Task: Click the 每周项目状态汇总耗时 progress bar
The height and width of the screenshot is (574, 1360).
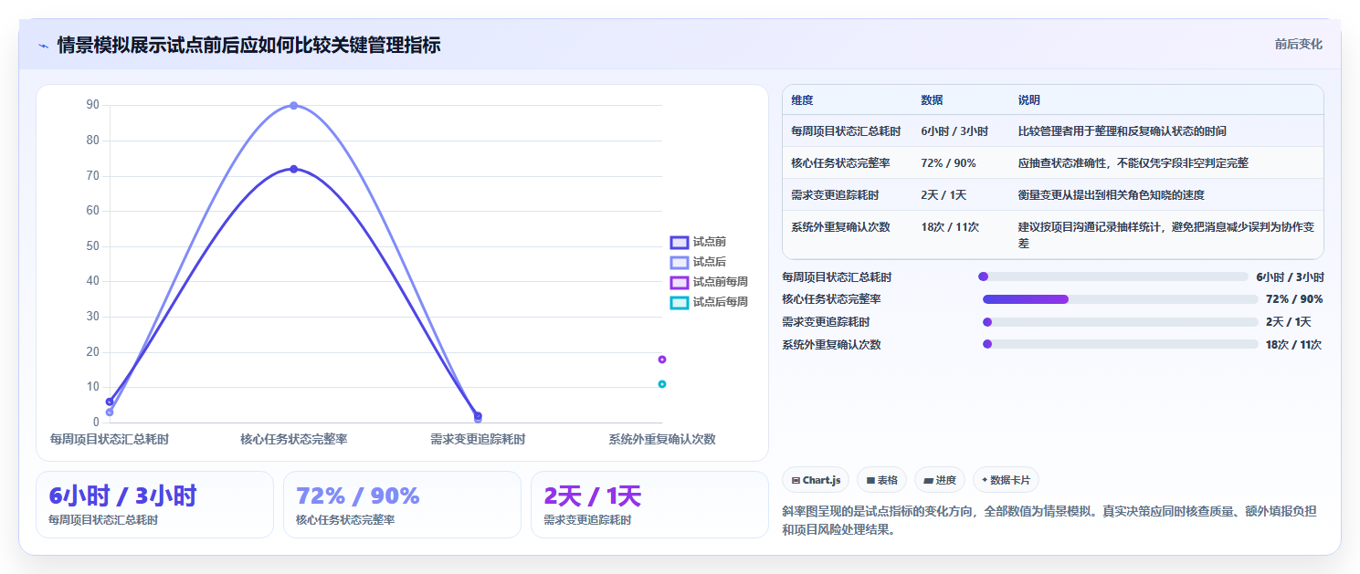Action: pyautogui.click(x=1113, y=277)
